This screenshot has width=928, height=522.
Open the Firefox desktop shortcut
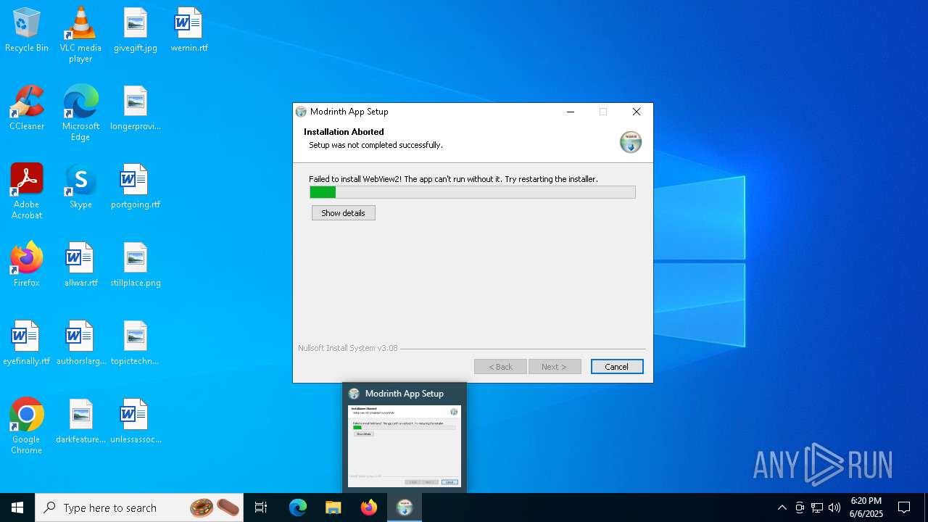[x=27, y=265]
